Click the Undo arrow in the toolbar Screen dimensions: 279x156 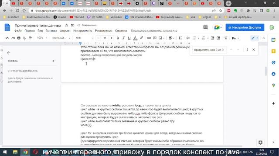click(7, 38)
